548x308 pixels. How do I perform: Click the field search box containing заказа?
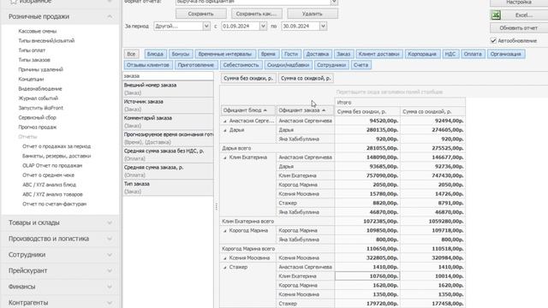point(168,76)
